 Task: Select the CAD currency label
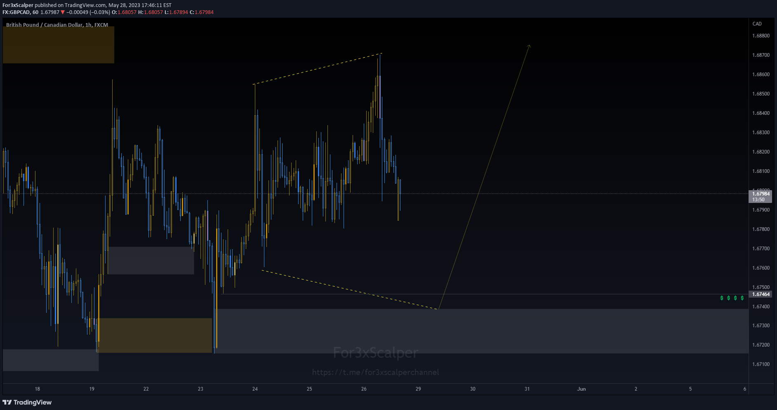(756, 23)
